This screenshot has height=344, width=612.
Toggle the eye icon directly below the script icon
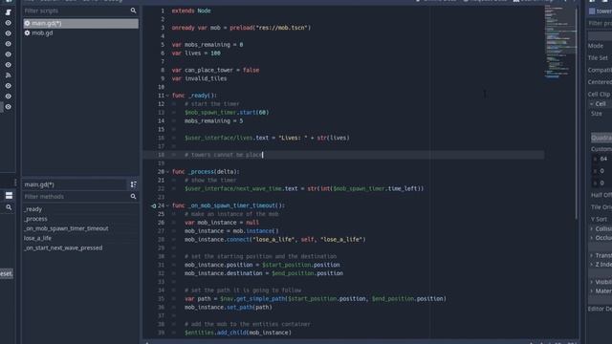(x=9, y=23)
